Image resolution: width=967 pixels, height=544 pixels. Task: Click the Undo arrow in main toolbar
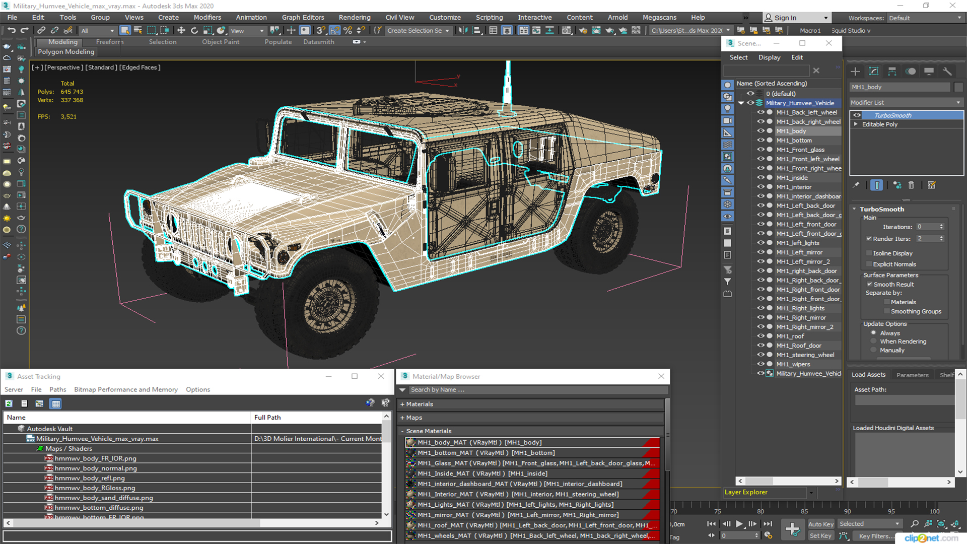11,31
